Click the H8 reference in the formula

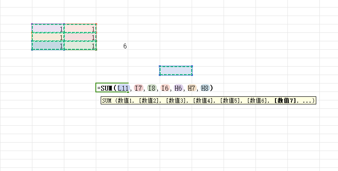[205, 88]
